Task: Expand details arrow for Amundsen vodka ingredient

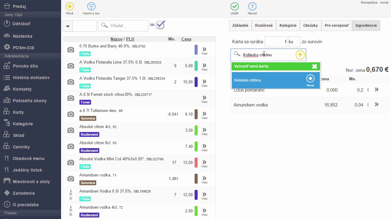Action: click(377, 104)
